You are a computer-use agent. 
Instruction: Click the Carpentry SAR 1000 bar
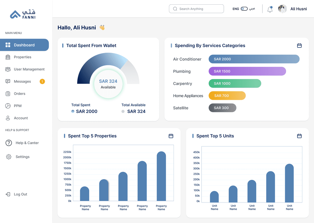(x=235, y=83)
